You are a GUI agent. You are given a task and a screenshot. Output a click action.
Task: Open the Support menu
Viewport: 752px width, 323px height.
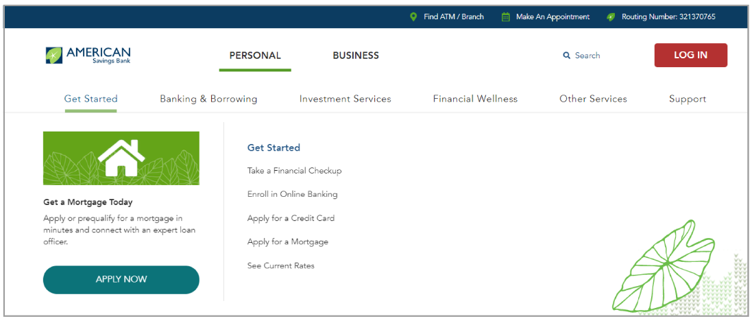688,99
